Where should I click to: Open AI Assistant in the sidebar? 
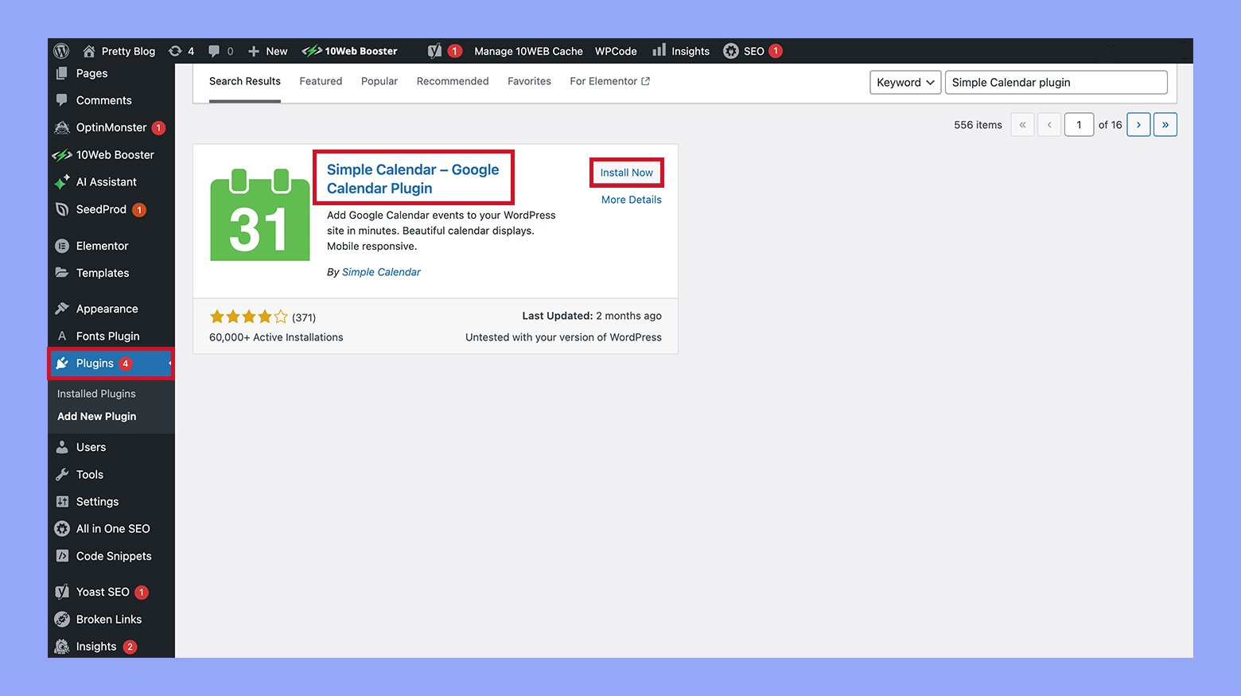tap(106, 181)
